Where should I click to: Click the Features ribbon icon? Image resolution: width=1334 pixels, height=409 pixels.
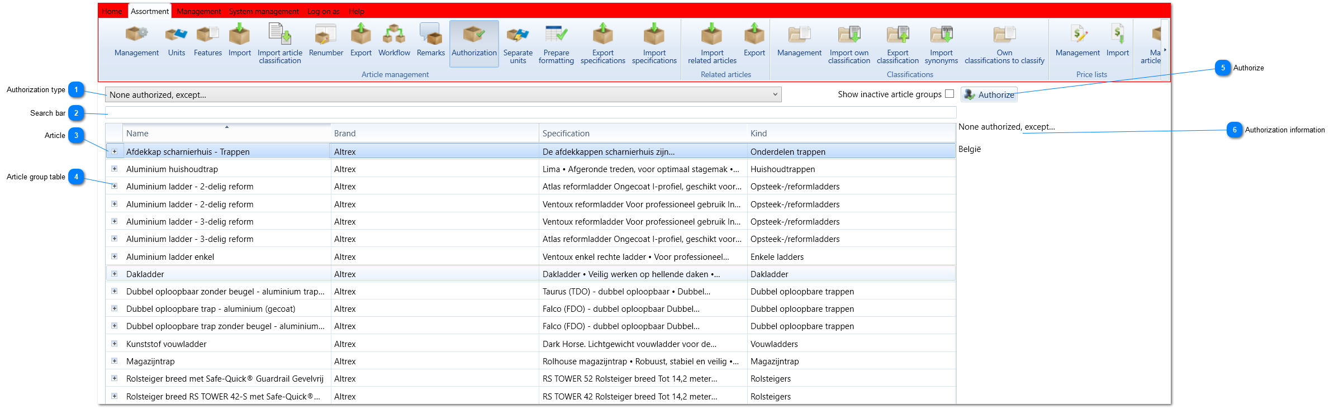pyautogui.click(x=207, y=40)
